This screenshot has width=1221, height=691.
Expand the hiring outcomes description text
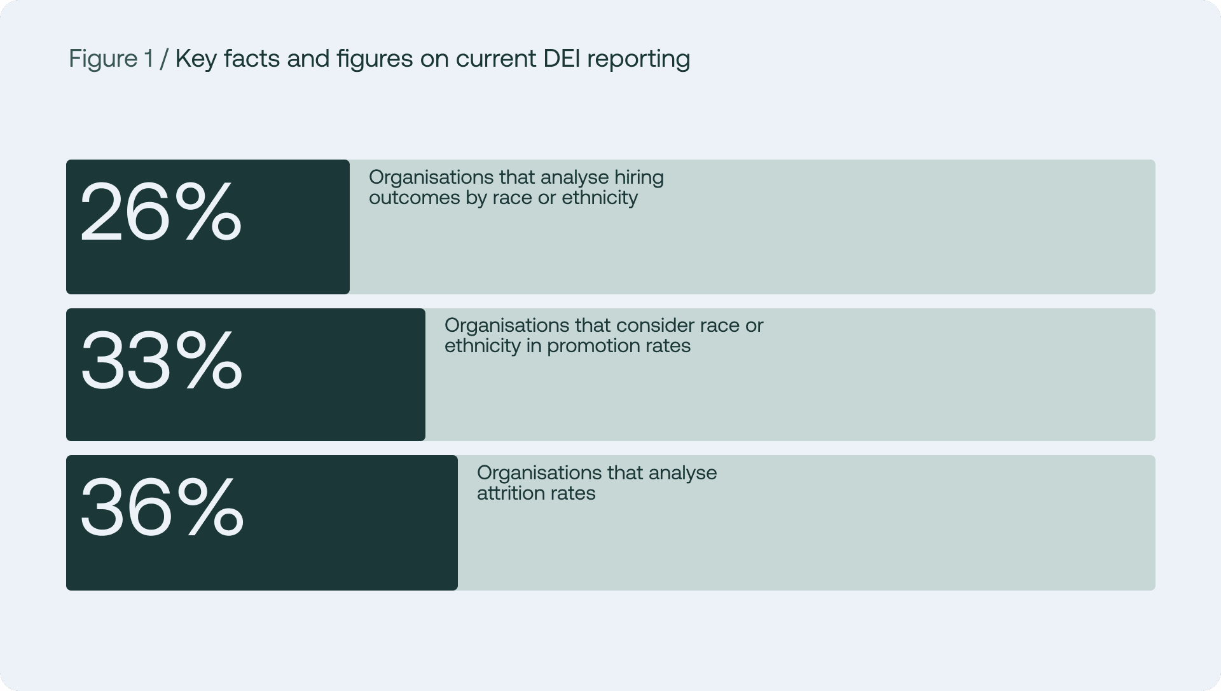click(516, 188)
